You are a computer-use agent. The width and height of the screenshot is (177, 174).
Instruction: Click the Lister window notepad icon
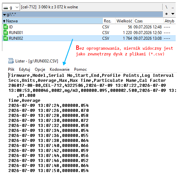point(11,61)
